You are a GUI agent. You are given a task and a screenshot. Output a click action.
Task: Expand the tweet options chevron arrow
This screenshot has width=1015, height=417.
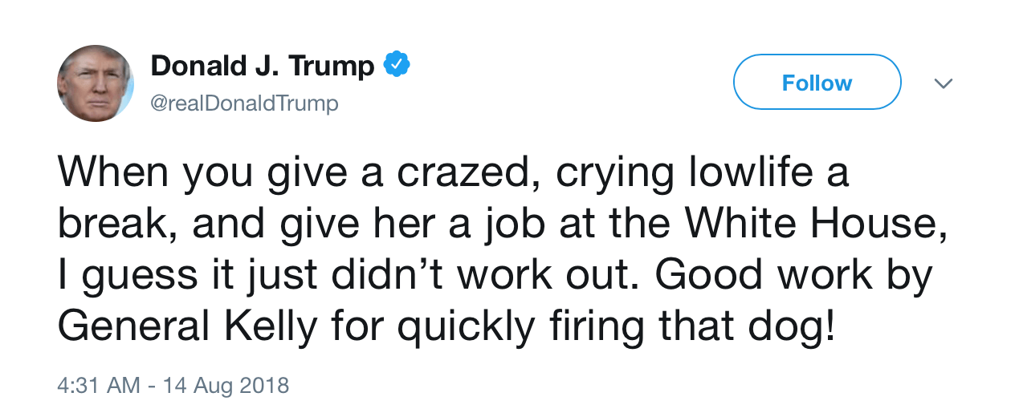pyautogui.click(x=944, y=83)
